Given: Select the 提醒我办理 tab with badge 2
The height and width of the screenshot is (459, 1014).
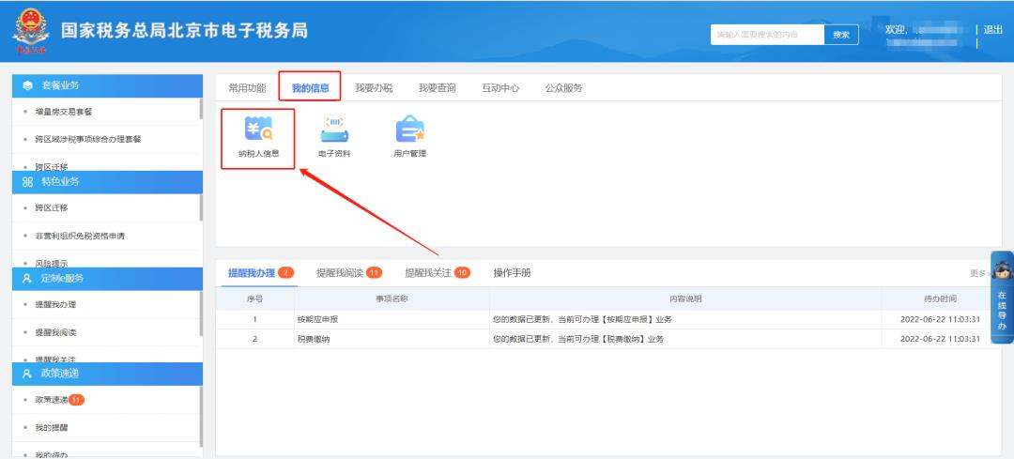Looking at the screenshot, I should 261,273.
